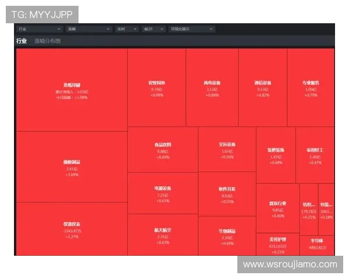This screenshot has width=349, height=279.
Task: Select the 农牧饲渔 sector tile
Action: click(x=156, y=87)
